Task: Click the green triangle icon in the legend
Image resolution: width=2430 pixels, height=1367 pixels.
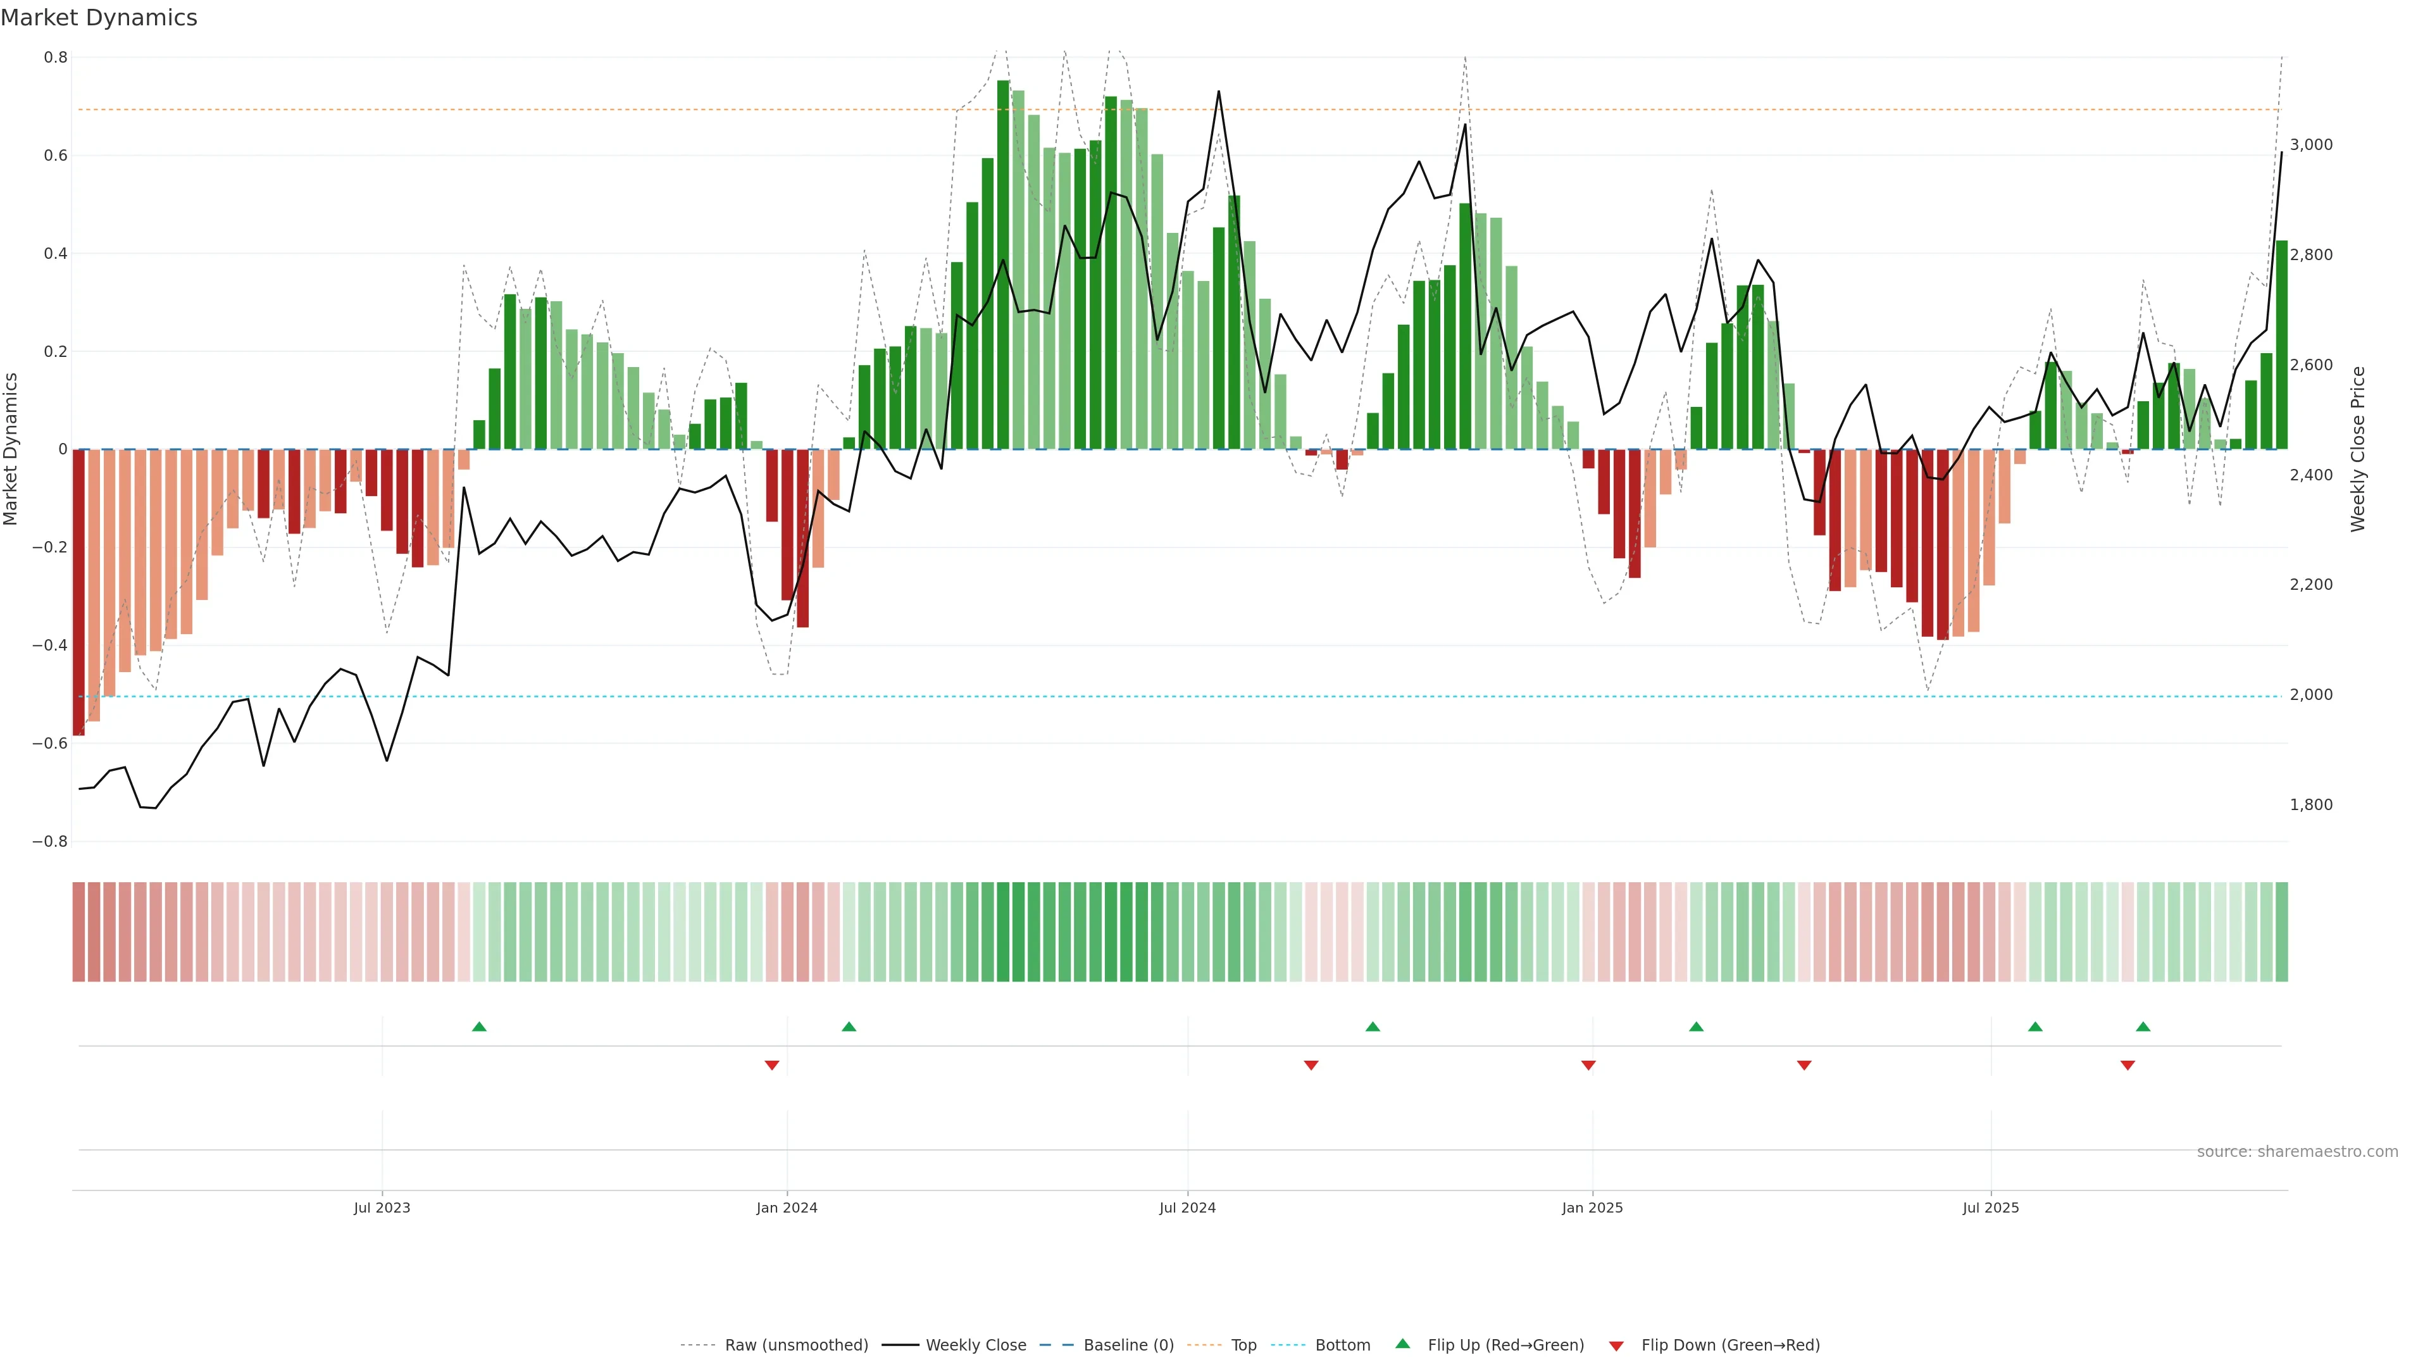Action: [1403, 1344]
